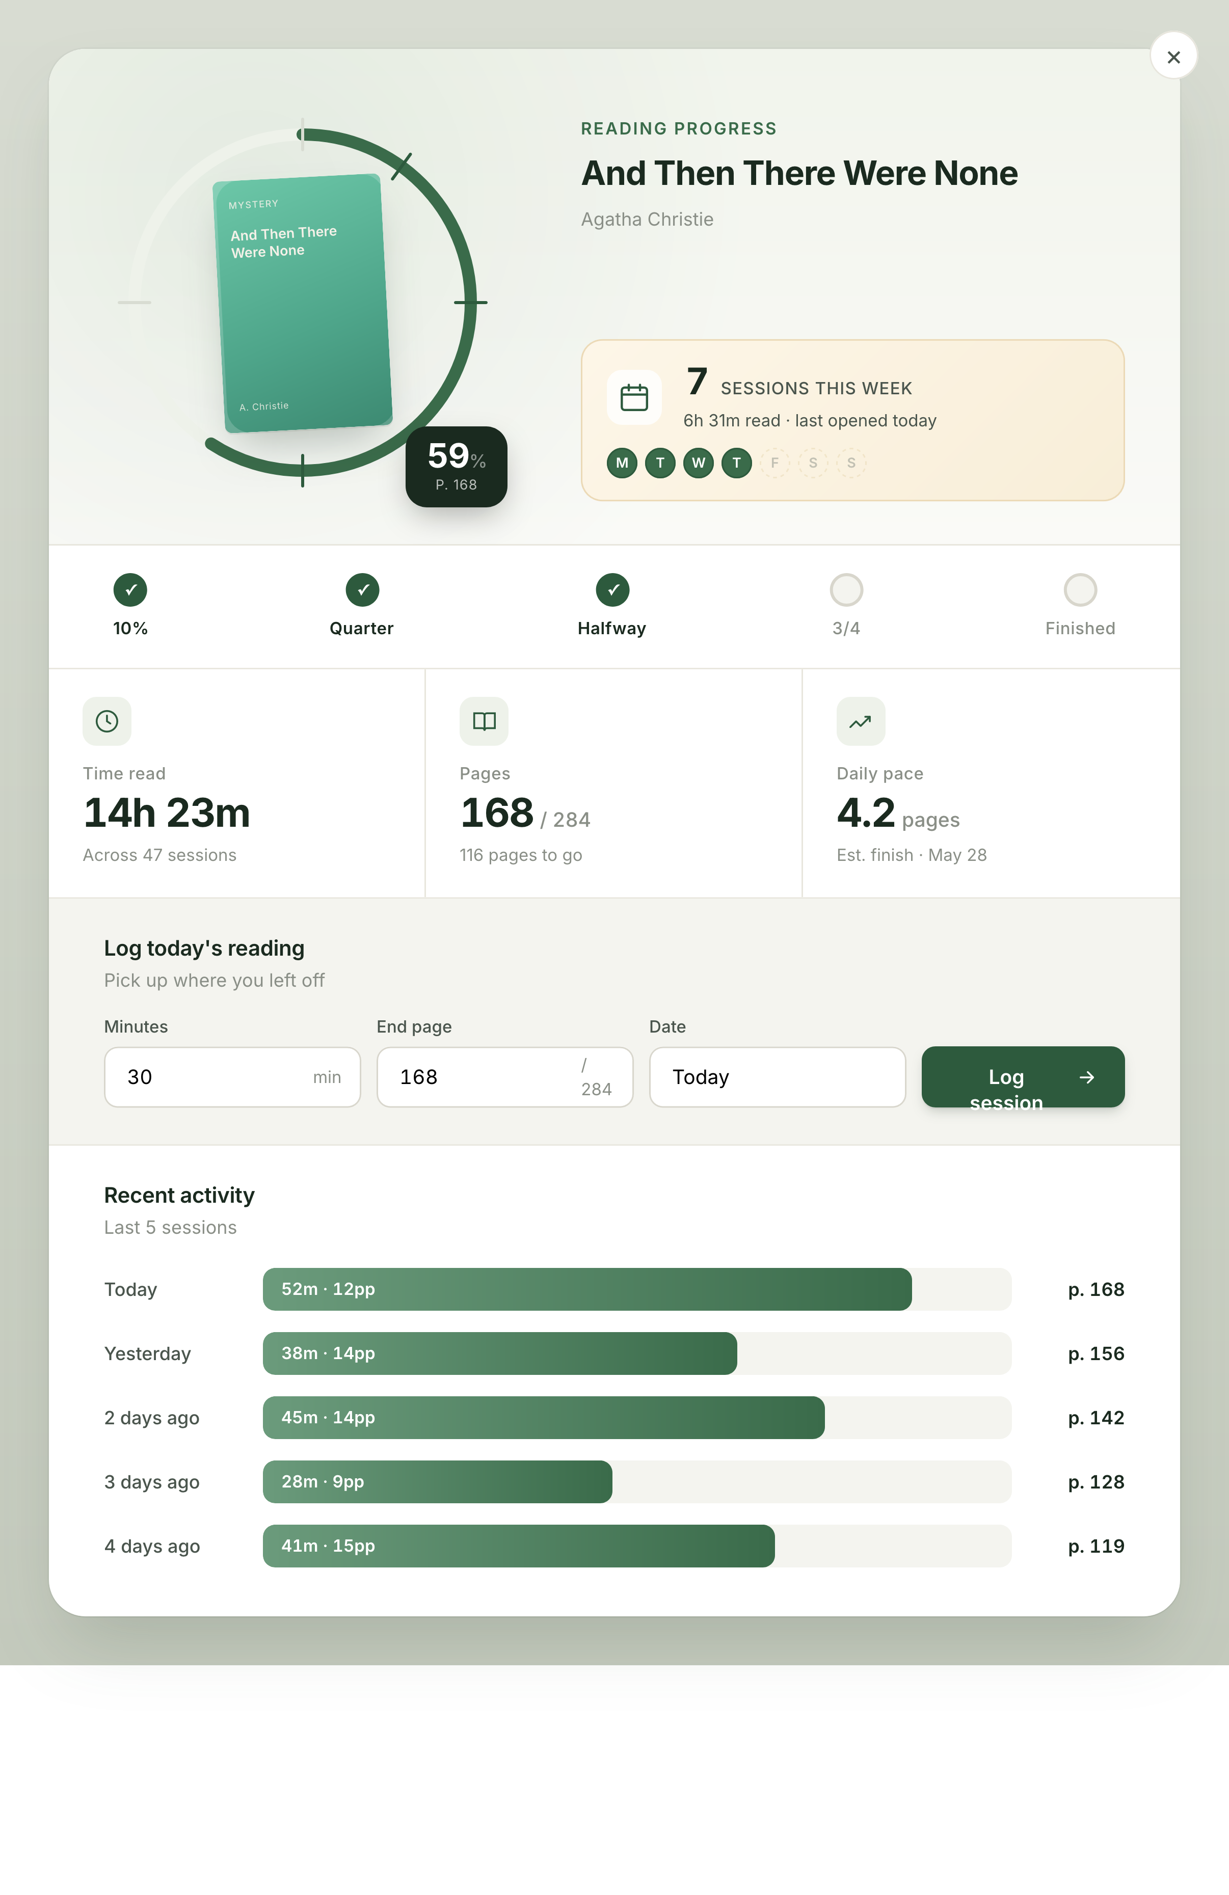Click the 28m · 9pp activity bar

click(437, 1482)
